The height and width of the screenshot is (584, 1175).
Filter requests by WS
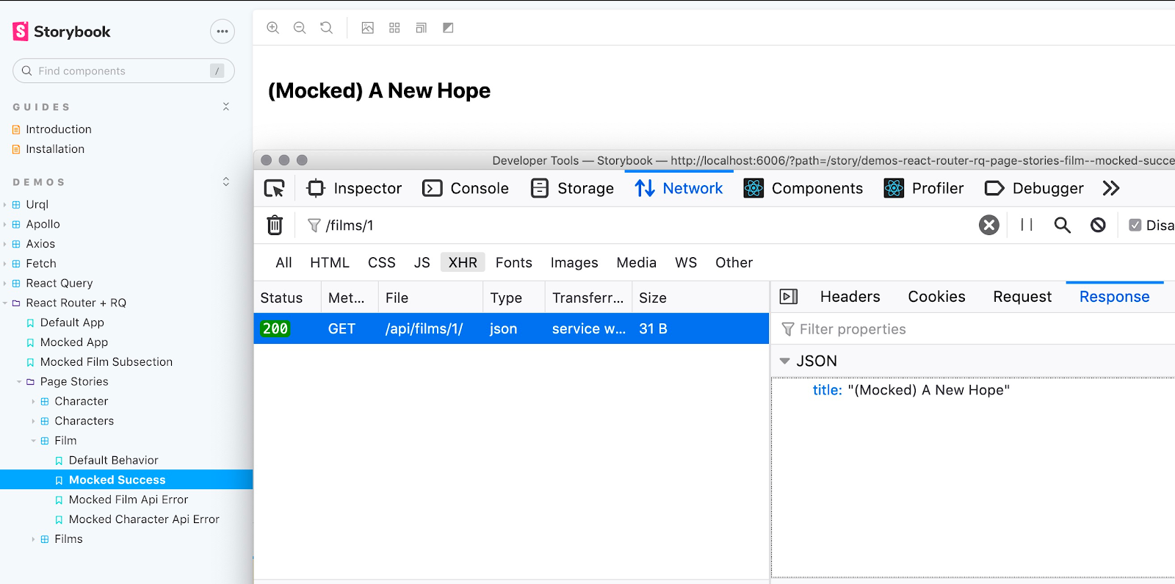pos(686,262)
